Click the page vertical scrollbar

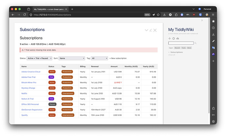coord(209,65)
